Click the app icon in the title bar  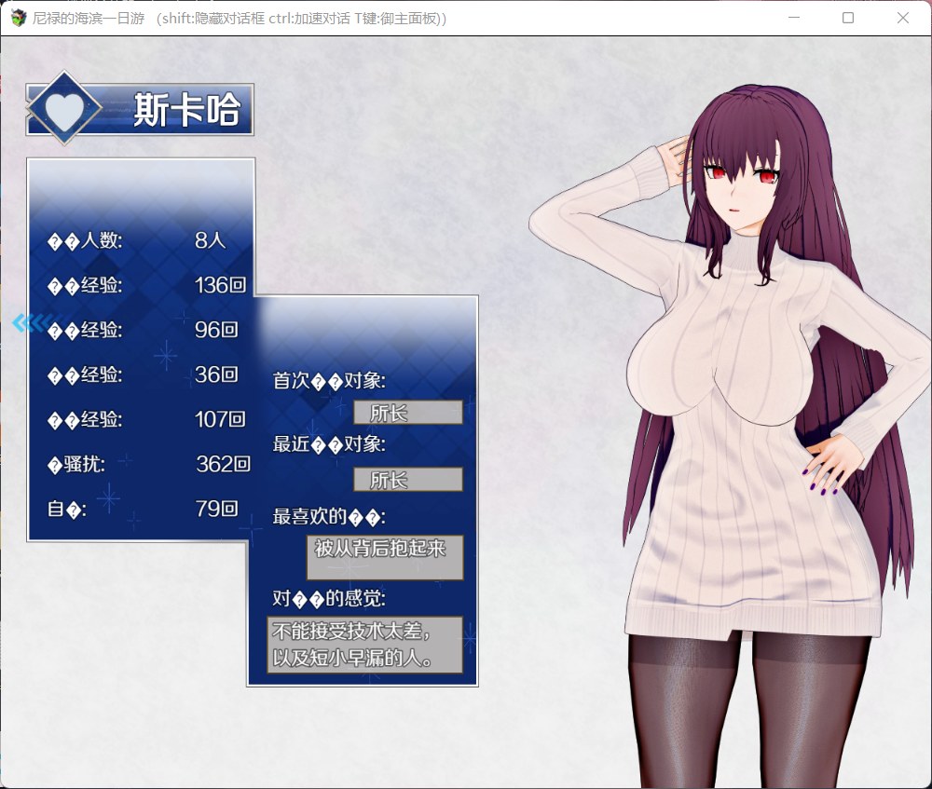click(x=18, y=18)
